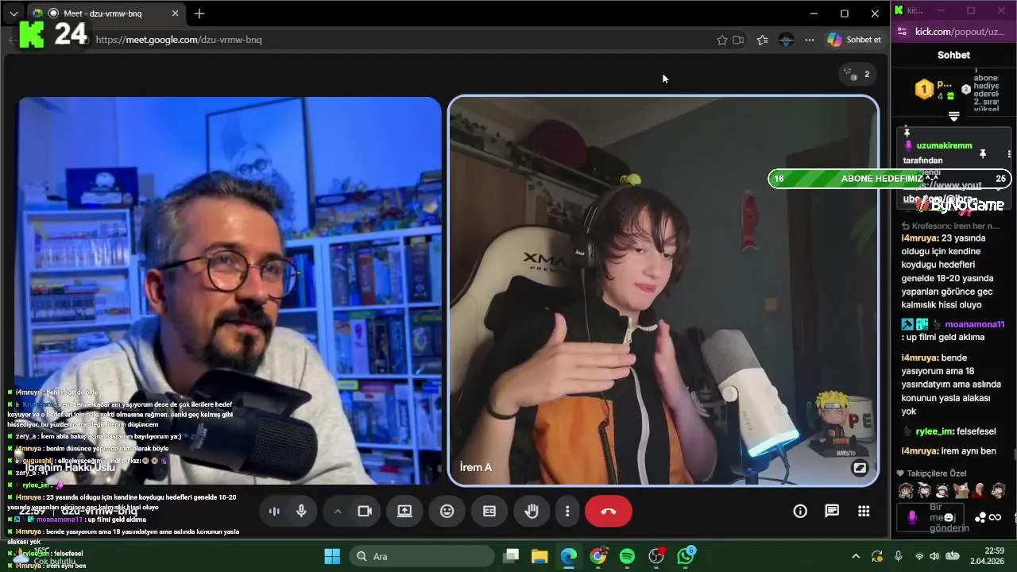Open tab actions dropdown chevron
This screenshot has height=572, width=1017.
(x=14, y=14)
